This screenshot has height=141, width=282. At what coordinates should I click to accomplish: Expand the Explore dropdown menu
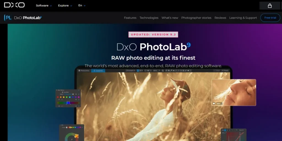pyautogui.click(x=65, y=6)
